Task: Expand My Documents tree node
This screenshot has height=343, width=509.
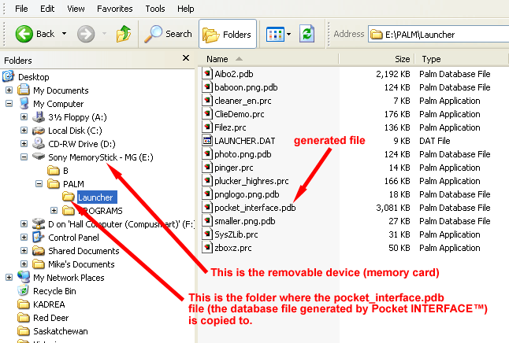Action: [9, 90]
